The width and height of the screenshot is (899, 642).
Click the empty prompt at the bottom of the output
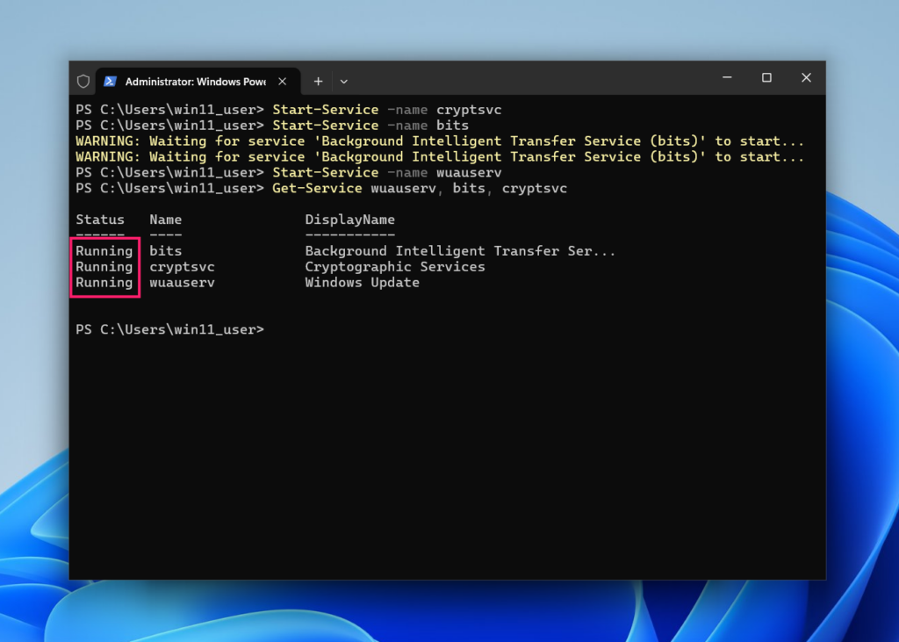(170, 329)
